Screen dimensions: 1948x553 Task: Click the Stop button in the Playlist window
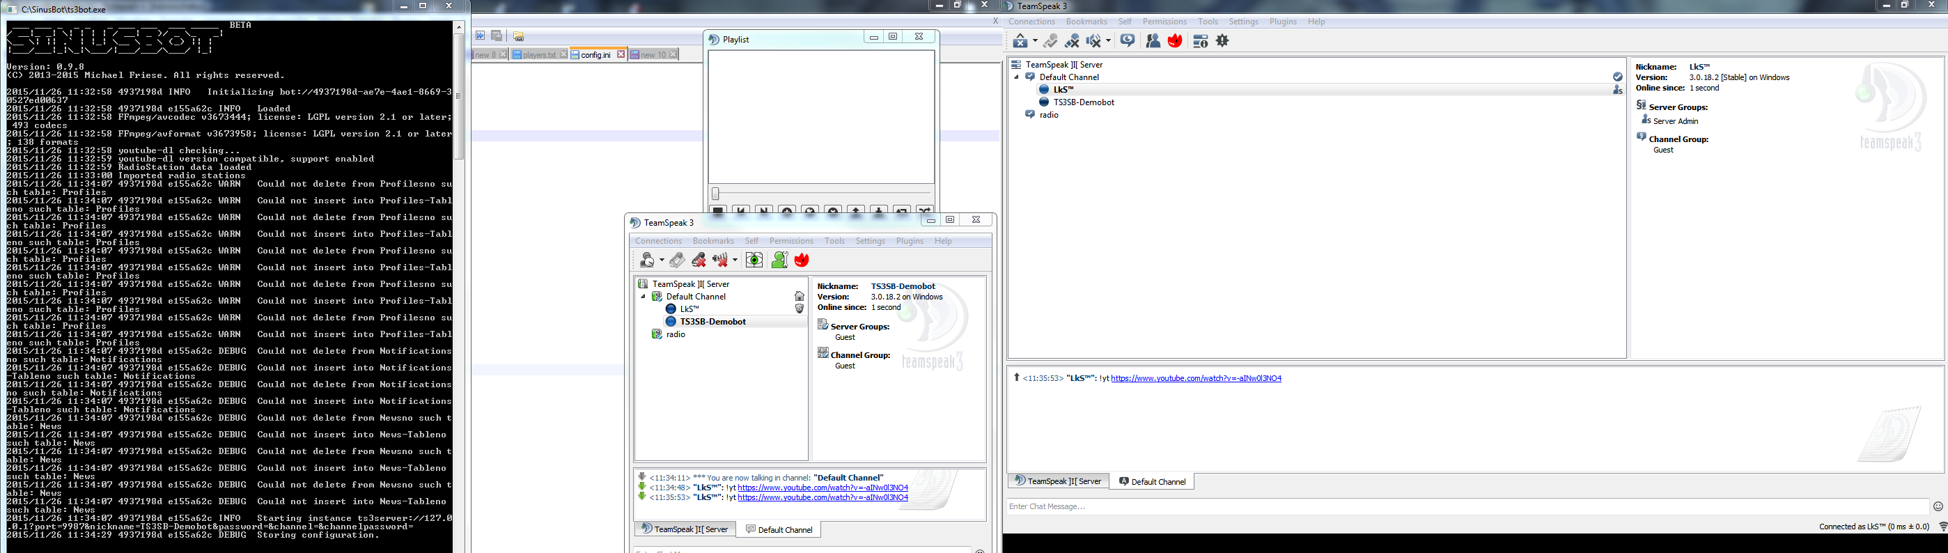(719, 210)
